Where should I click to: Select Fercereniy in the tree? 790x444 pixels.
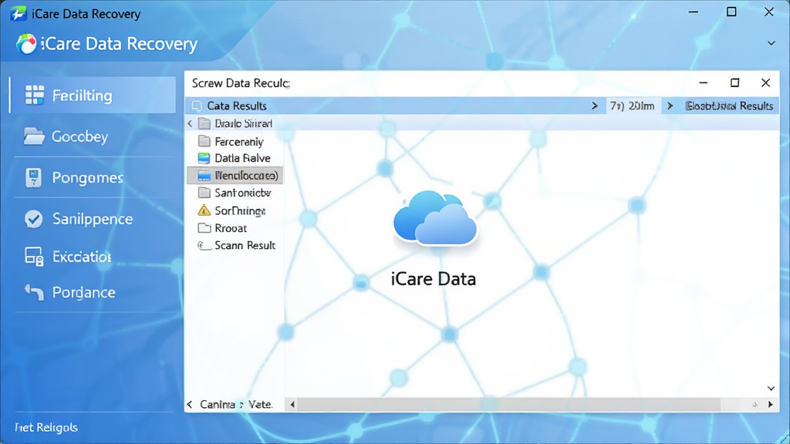point(239,142)
